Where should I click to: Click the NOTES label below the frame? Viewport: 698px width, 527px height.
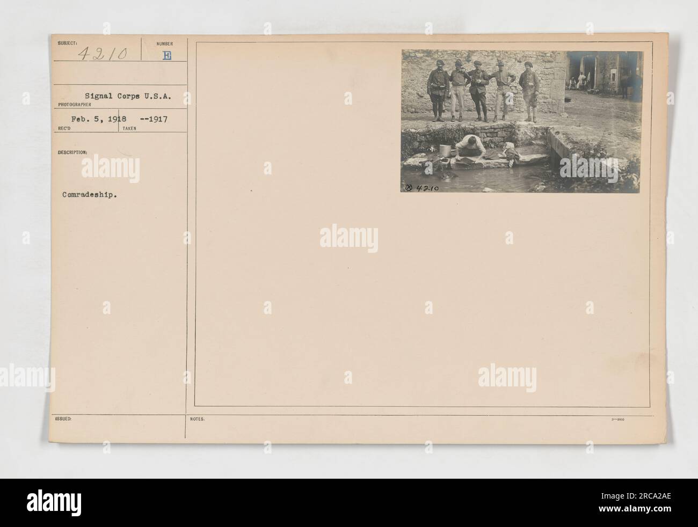point(198,420)
